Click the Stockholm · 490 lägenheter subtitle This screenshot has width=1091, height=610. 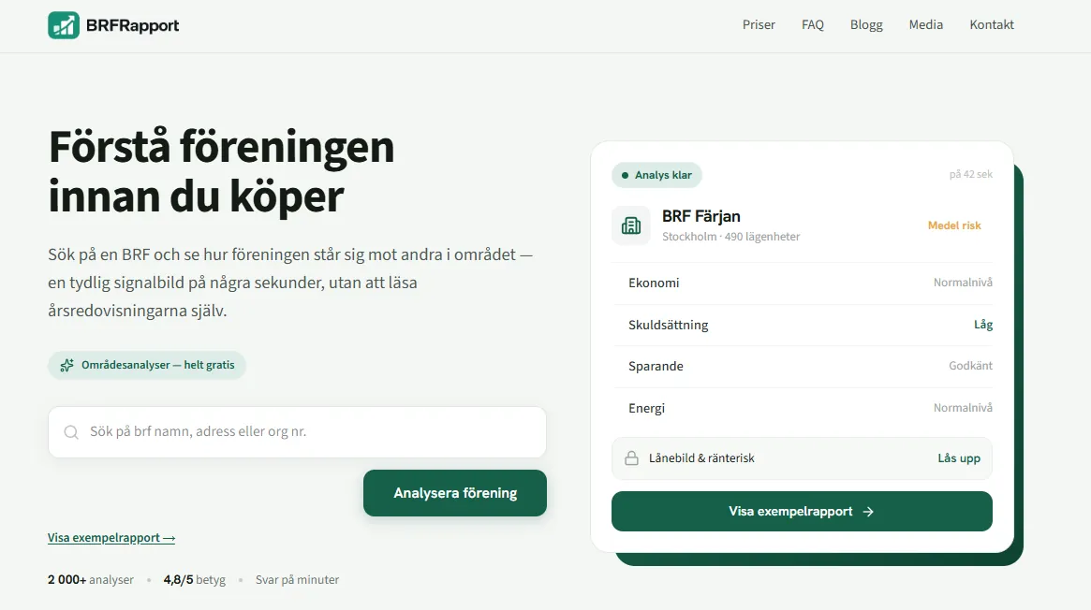[x=731, y=237]
